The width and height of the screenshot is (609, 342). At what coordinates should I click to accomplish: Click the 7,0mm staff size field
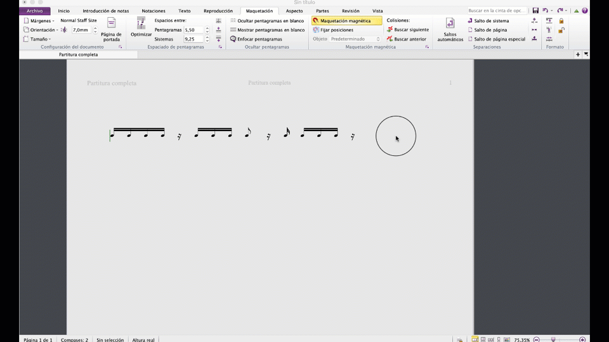click(x=82, y=30)
